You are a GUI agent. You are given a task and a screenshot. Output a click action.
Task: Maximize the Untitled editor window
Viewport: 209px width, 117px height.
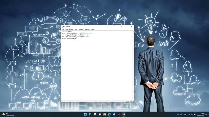pyautogui.click(x=127, y=27)
